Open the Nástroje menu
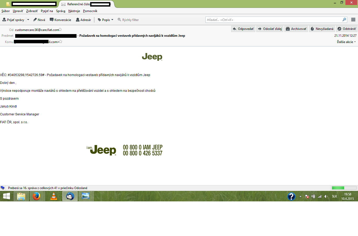Image resolution: width=358 pixels, height=236 pixels. [x=74, y=11]
